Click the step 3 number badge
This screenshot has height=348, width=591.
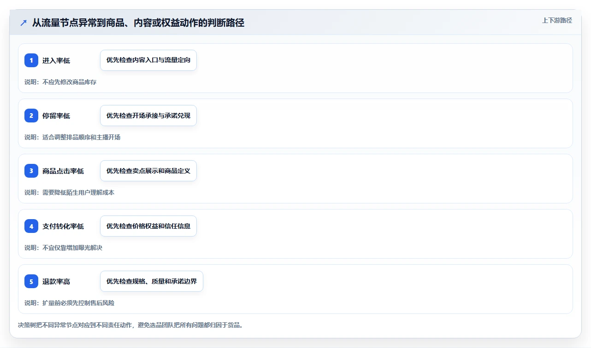(x=31, y=171)
